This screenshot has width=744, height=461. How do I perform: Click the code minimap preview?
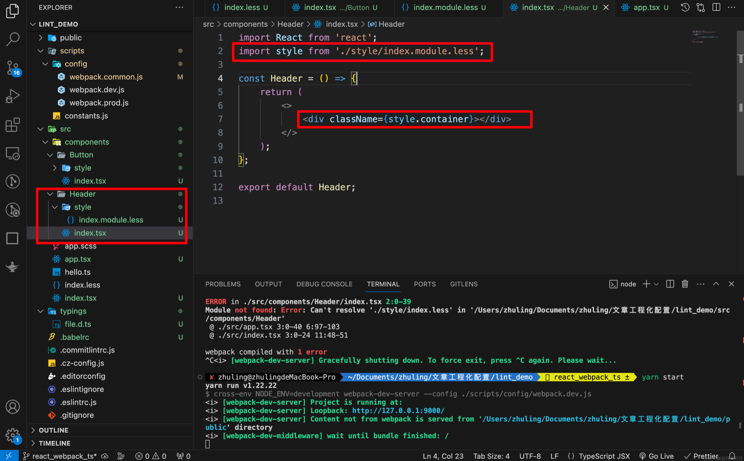(x=705, y=36)
